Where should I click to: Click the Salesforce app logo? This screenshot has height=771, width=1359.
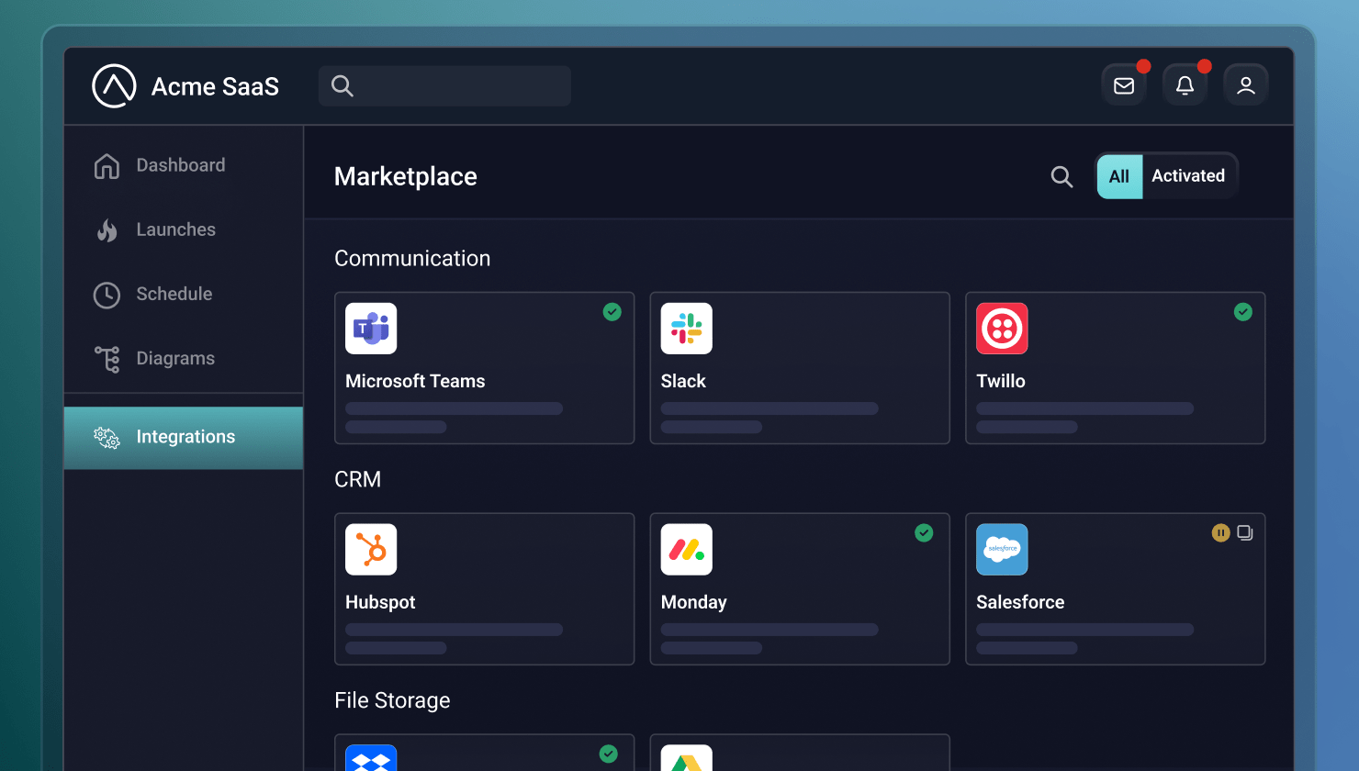(1002, 550)
